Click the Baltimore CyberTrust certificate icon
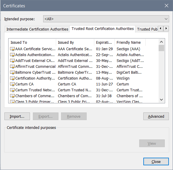The width and height of the screenshot is (173, 170). click(12, 72)
